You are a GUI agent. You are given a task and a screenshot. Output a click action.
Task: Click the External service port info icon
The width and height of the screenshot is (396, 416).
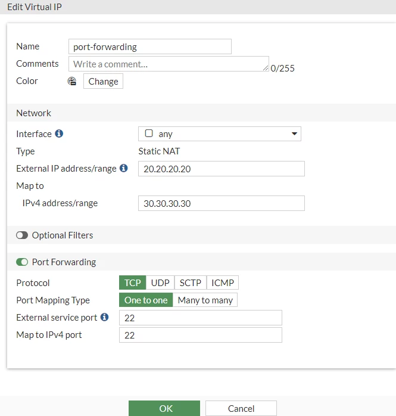tap(104, 317)
